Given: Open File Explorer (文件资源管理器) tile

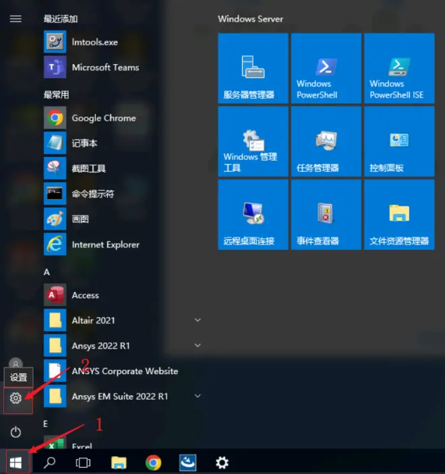Looking at the screenshot, I should point(399,214).
